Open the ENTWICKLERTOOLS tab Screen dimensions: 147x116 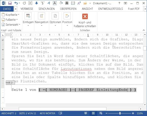111,9
